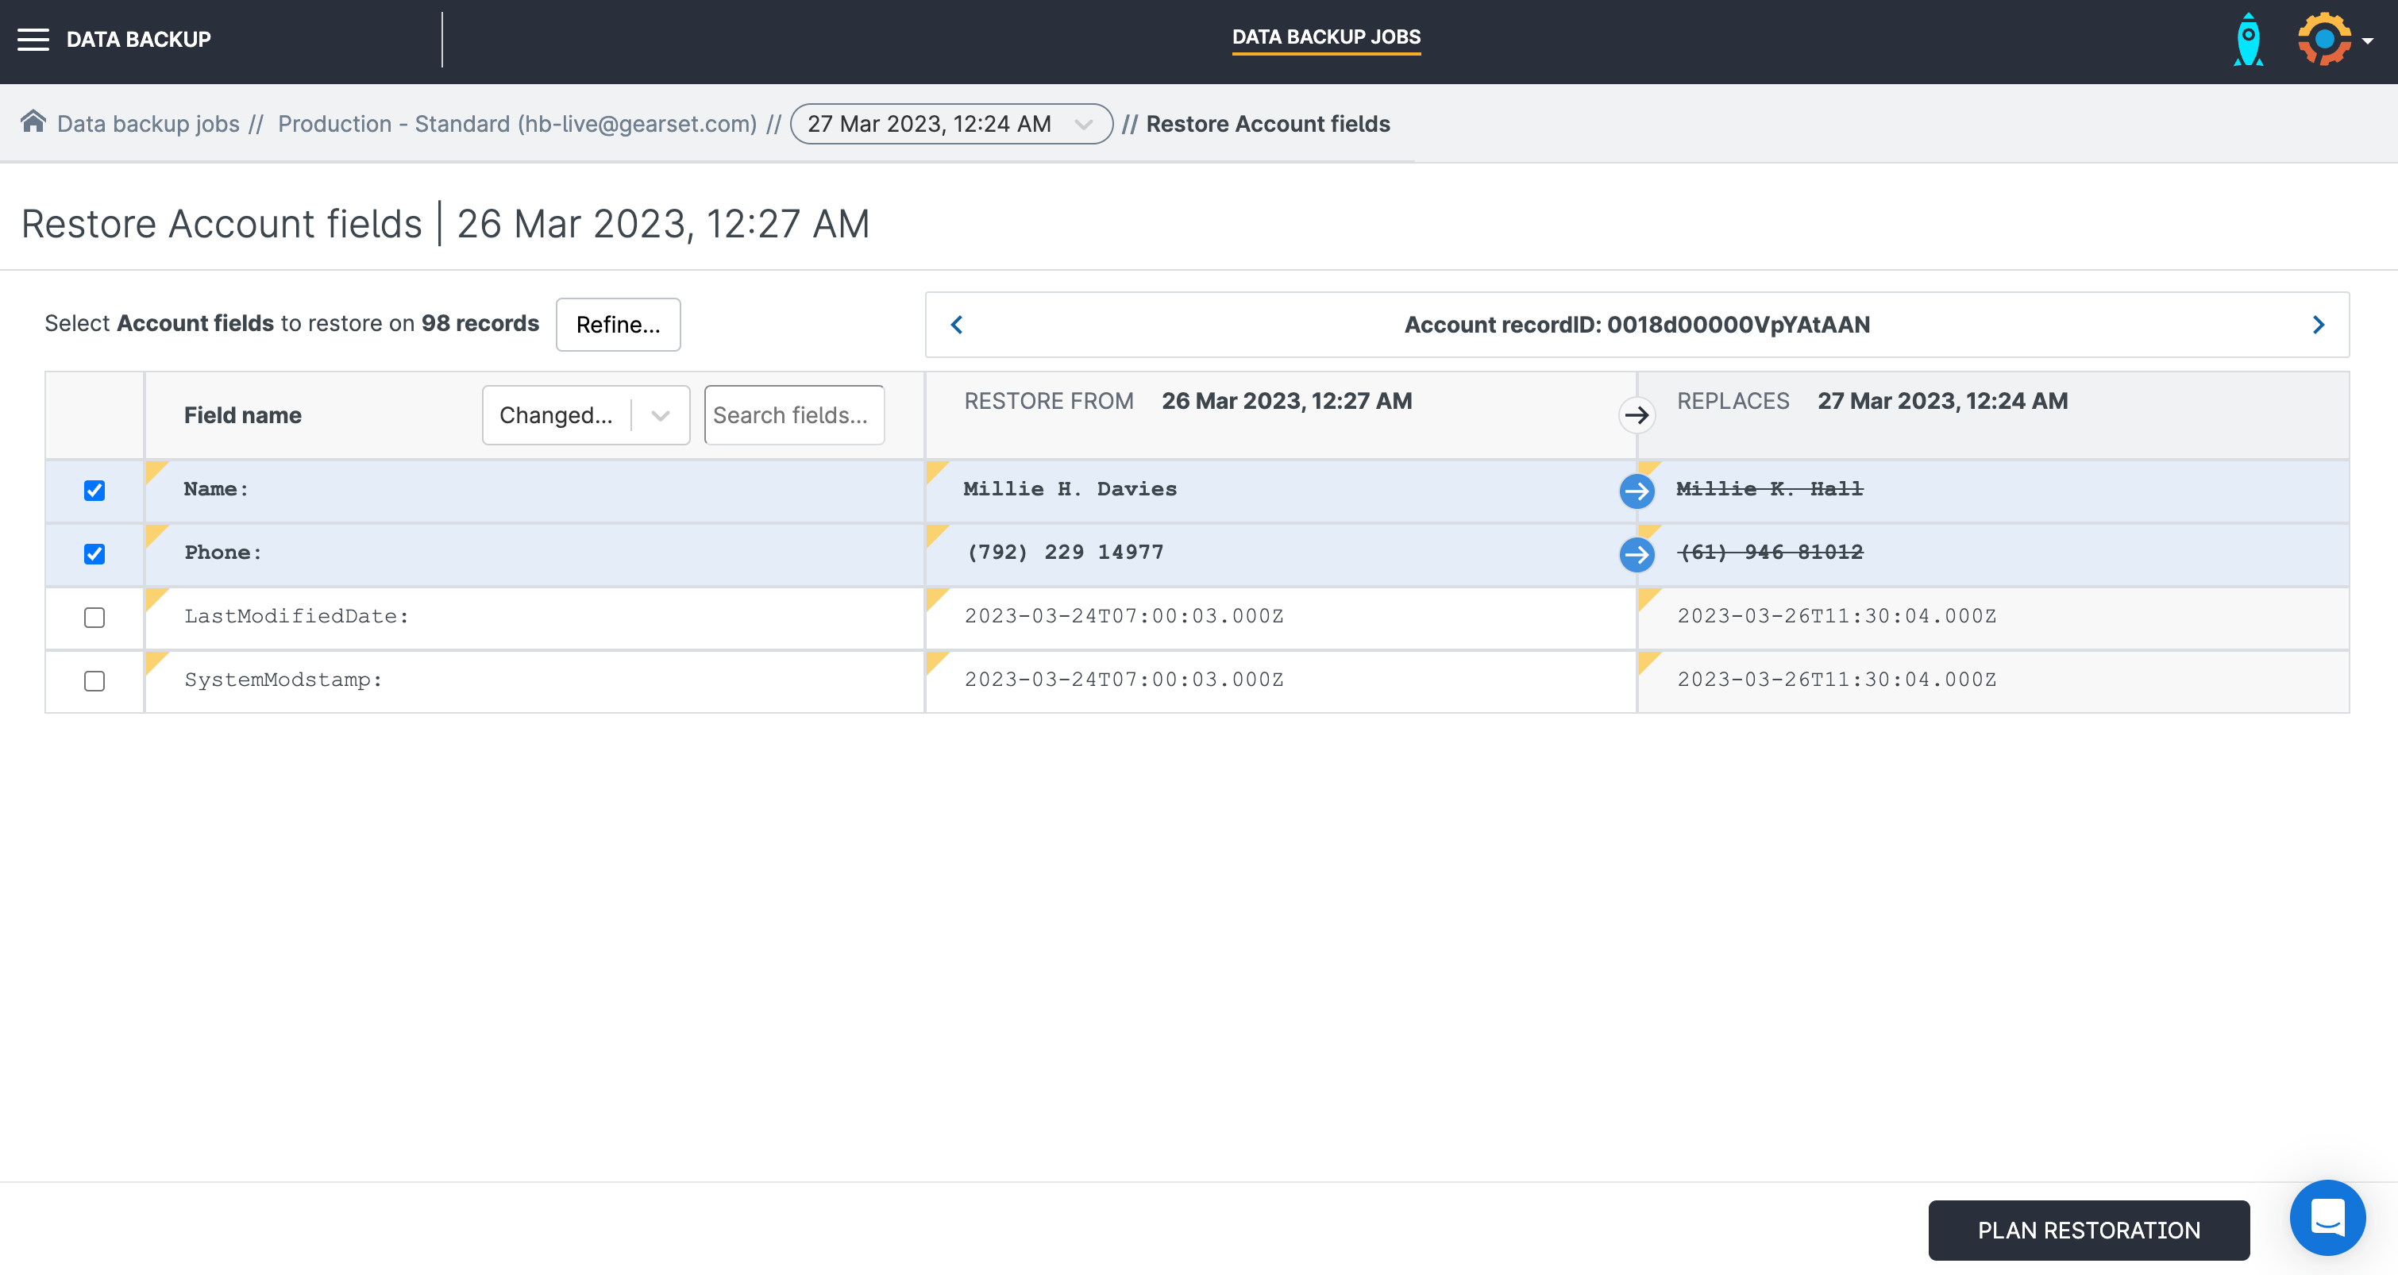
Task: Navigate to the previous Account record
Action: click(957, 324)
